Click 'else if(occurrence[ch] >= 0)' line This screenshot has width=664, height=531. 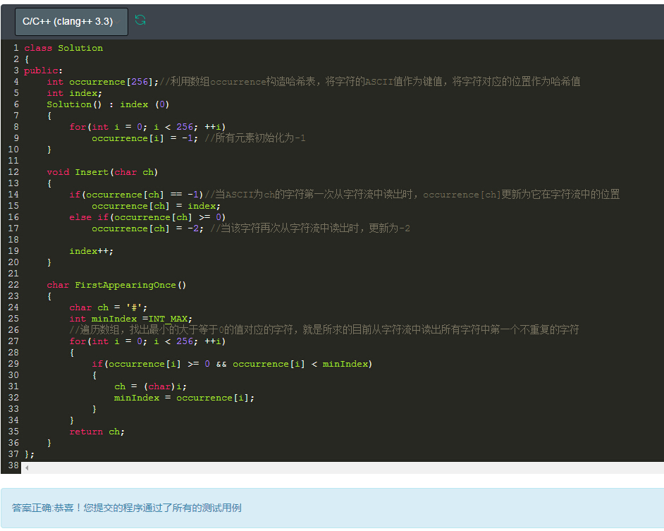tap(147, 217)
